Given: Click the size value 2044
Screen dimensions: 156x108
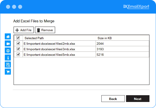Looking at the screenshot, I should 100,44.
